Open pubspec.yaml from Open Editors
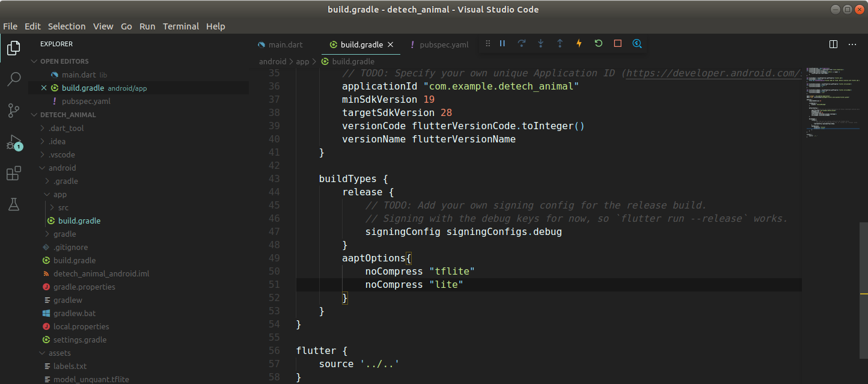 pyautogui.click(x=86, y=102)
